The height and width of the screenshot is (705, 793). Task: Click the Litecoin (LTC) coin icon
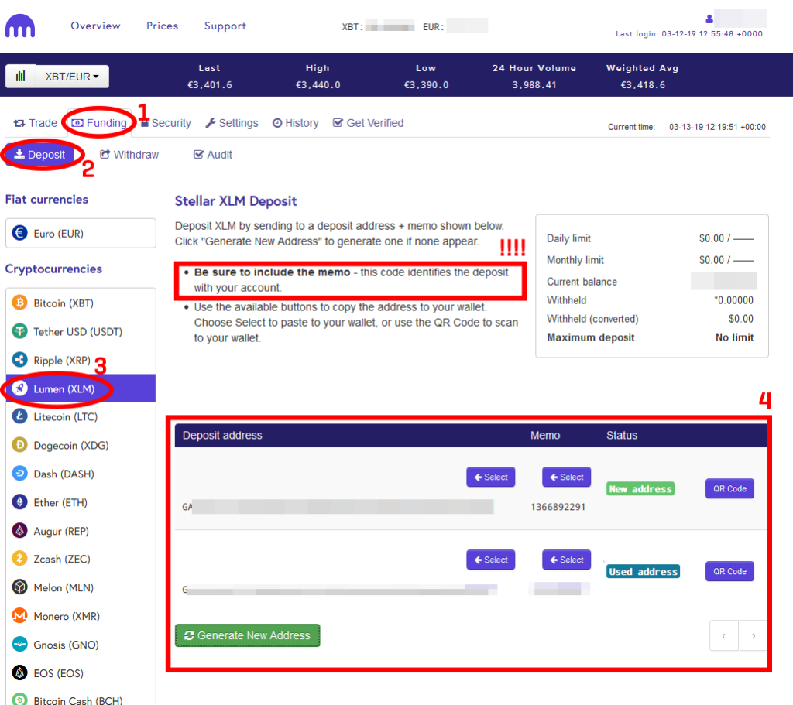19,416
